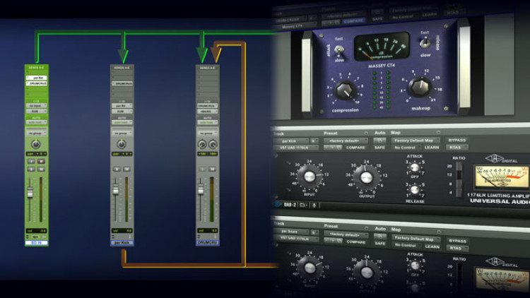
Task: Click the DRUMCRUS send on the per Kick channel
Action: (x=122, y=83)
